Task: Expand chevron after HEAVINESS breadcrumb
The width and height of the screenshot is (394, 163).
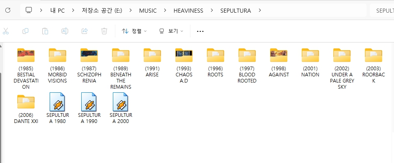Action: tap(212, 10)
